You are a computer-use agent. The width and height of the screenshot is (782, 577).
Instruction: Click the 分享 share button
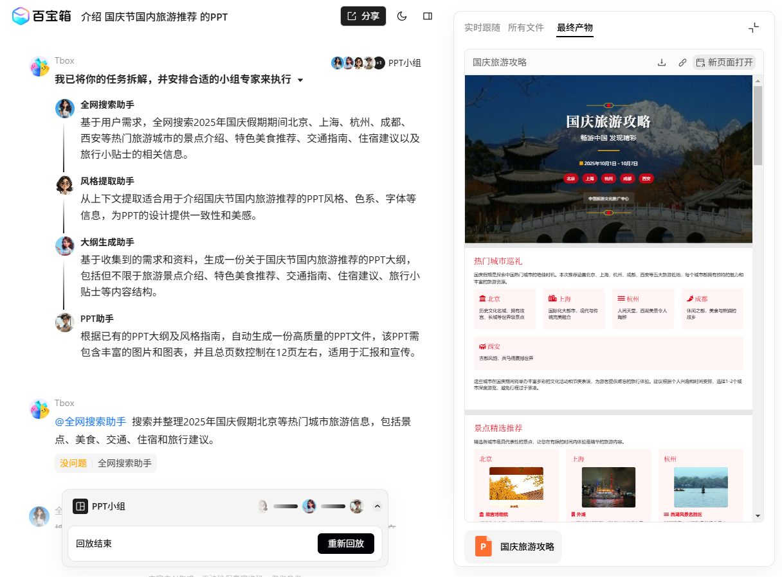point(363,16)
